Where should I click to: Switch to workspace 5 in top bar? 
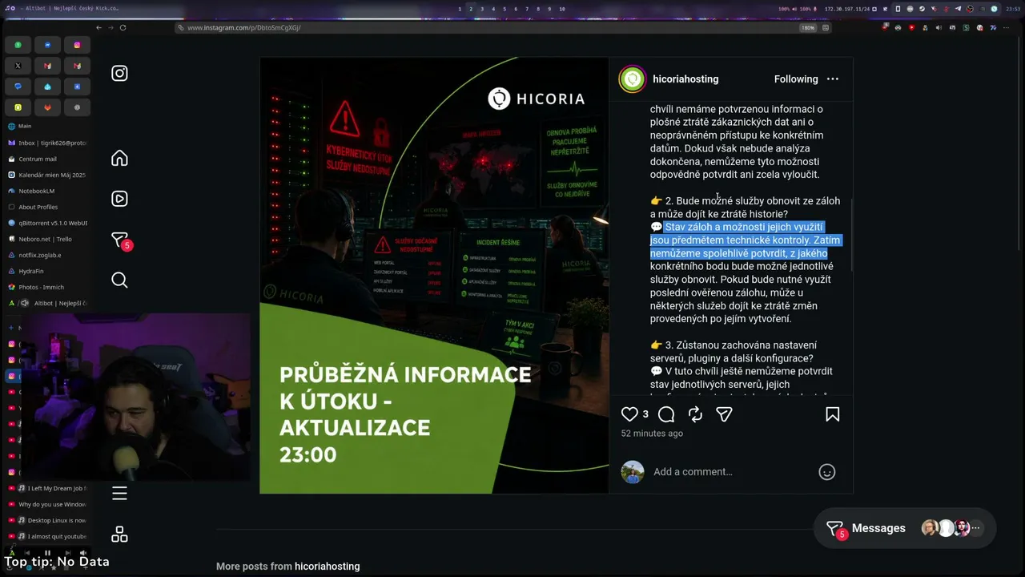[x=504, y=9]
